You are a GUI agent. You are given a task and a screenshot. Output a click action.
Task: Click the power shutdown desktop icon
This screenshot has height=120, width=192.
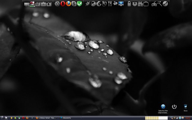click(174, 107)
